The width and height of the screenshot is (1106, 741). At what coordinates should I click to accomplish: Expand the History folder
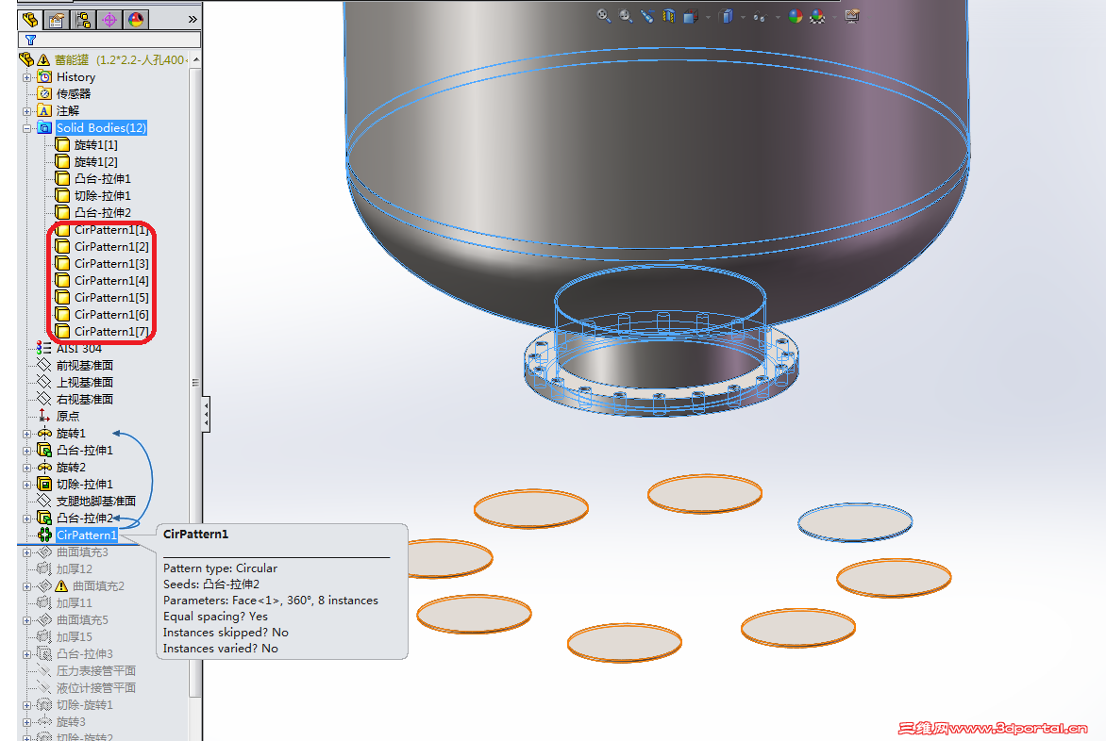click(x=26, y=77)
